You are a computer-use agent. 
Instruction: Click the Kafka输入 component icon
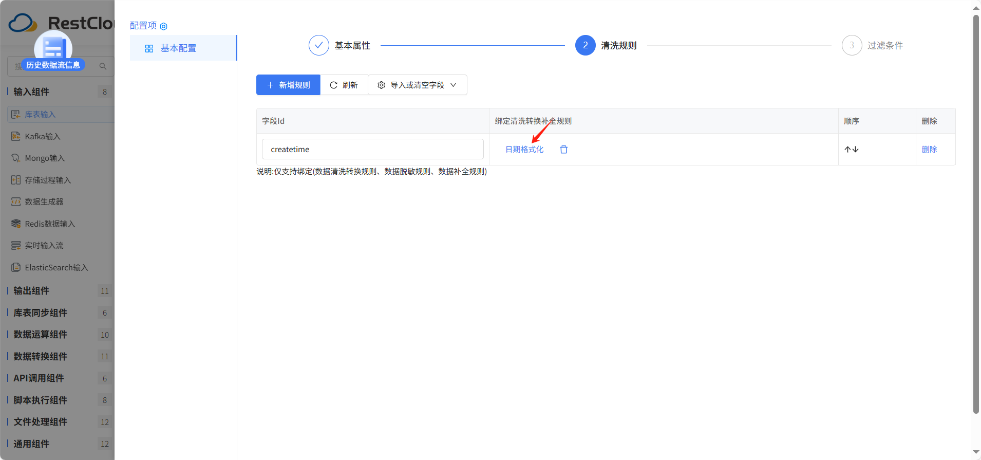pyautogui.click(x=16, y=136)
